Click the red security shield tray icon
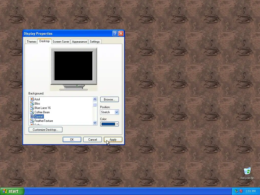Viewport: 260px width, 195px height. pos(241,191)
